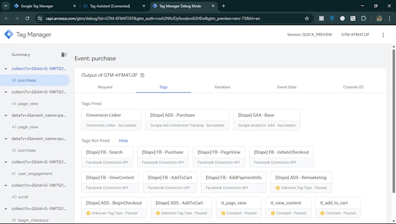This screenshot has height=224, width=396.
Task: Open the help icon beside Output of GTM-KFM4TJ3F
Action: (x=142, y=75)
